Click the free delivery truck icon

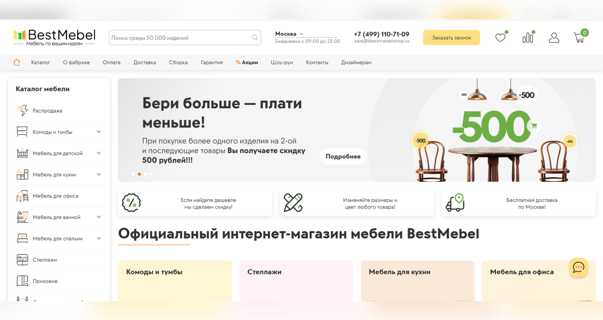[455, 203]
